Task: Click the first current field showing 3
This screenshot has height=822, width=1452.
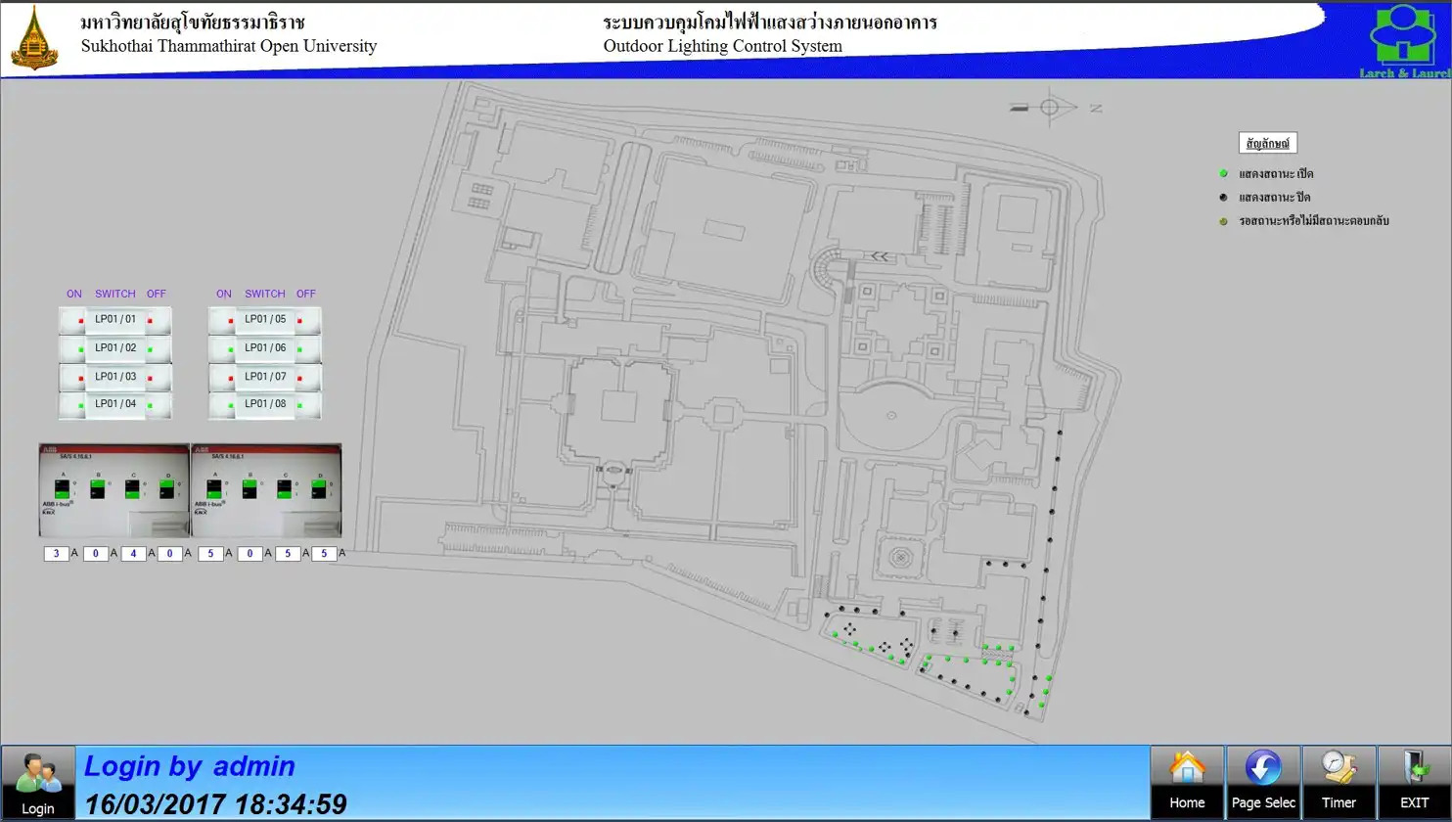Action: point(57,554)
